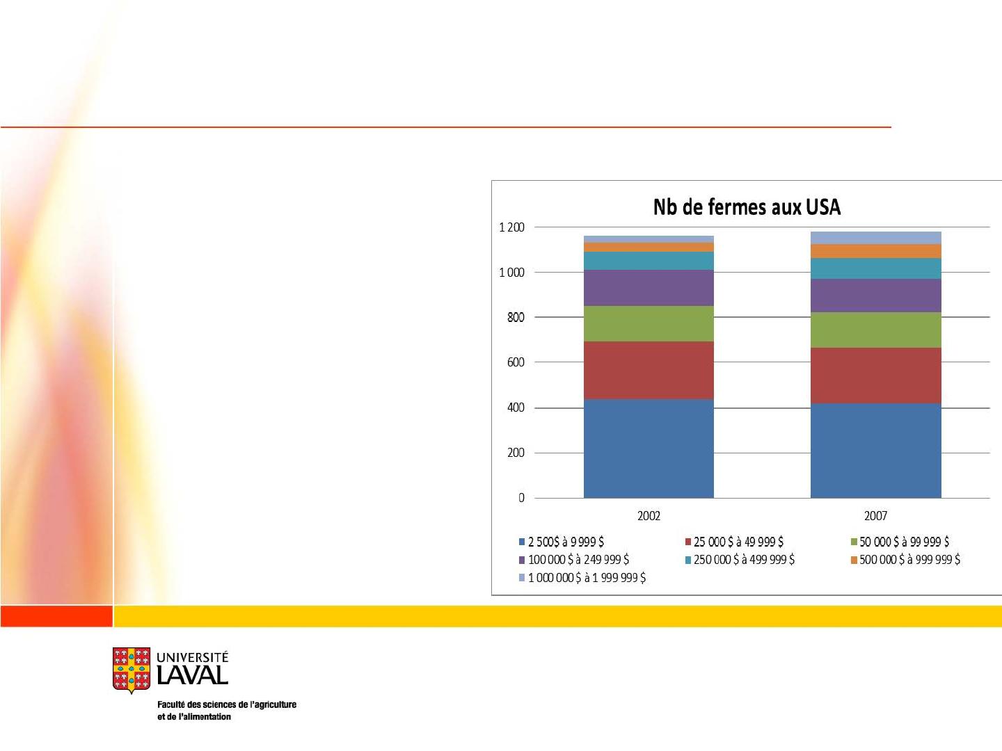This screenshot has height=751, width=1002.
Task: Click the teal 250 000 $ à 499 999 $ legend swatch
Action: point(687,560)
